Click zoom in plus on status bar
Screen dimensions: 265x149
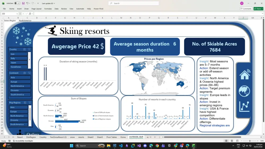coord(258,141)
